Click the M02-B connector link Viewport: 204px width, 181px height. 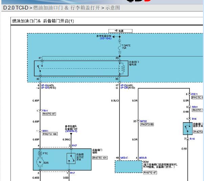pyautogui.click(x=143, y=158)
